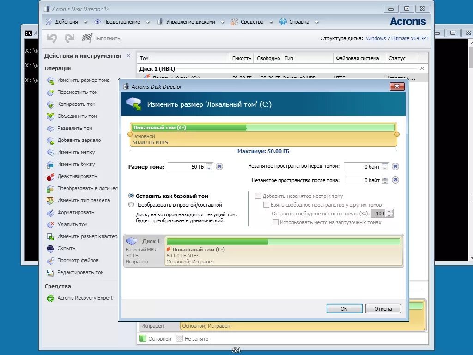Click the Hide volume icon
This screenshot has height=355, width=473.
click(50, 248)
